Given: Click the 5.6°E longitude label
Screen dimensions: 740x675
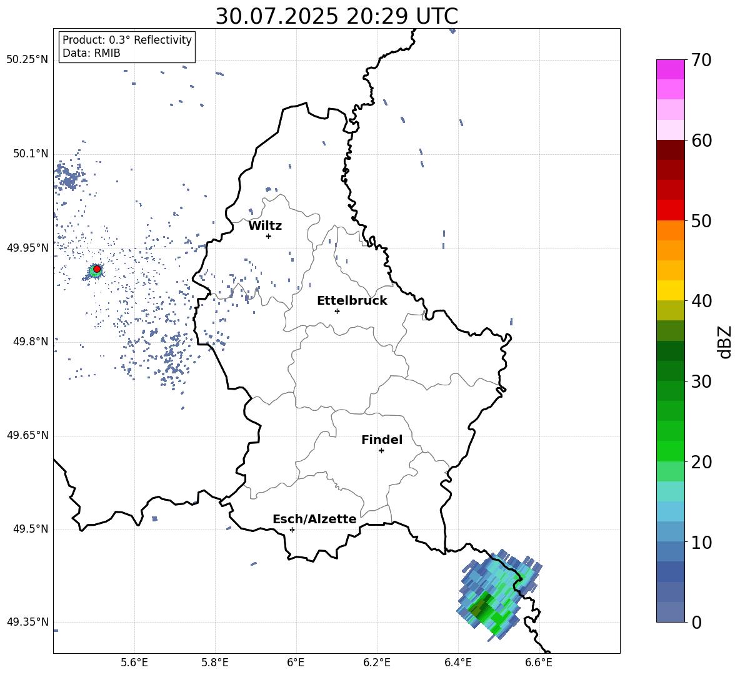Looking at the screenshot, I should [x=134, y=663].
